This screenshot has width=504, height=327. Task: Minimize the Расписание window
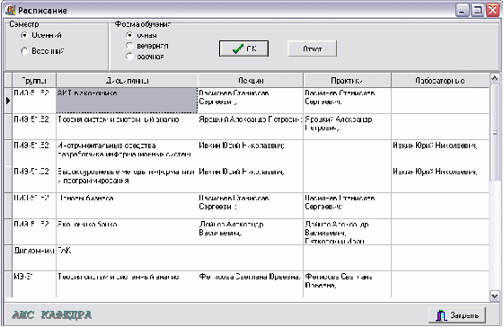pos(462,10)
